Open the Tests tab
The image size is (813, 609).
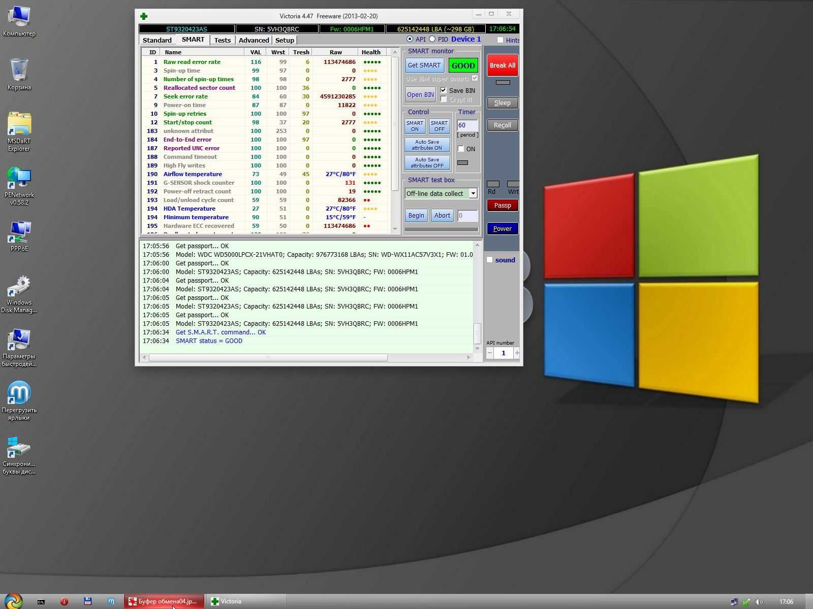coord(223,40)
